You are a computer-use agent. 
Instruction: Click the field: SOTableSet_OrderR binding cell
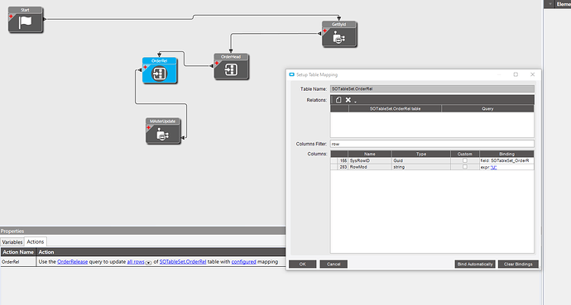506,160
